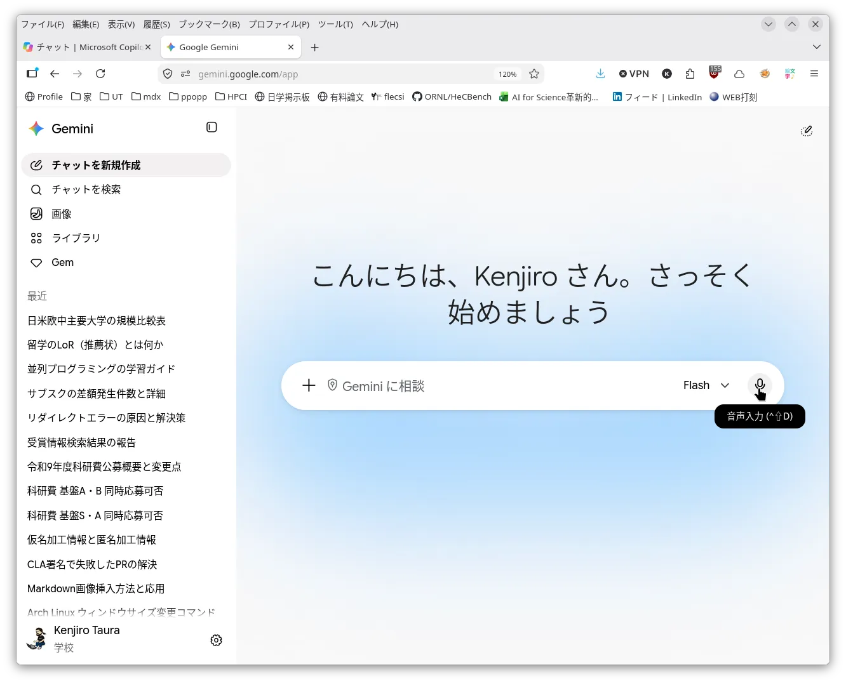This screenshot has width=846, height=683.
Task: Open the extensions puzzle-piece icon
Action: point(690,74)
